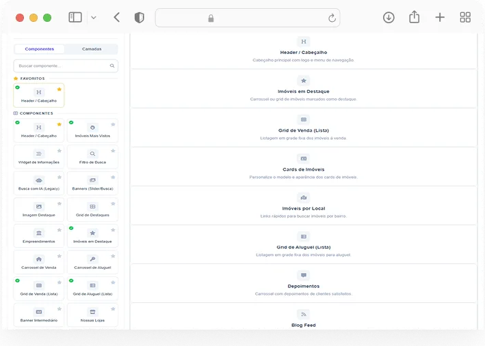Favorite the Carrossel de Venda component star

[x=59, y=256]
